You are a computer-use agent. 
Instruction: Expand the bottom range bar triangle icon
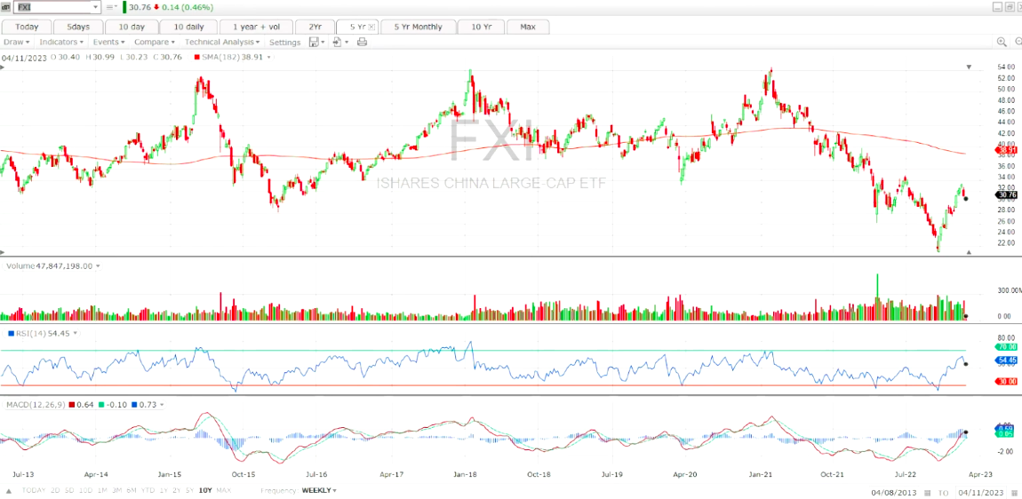9,490
